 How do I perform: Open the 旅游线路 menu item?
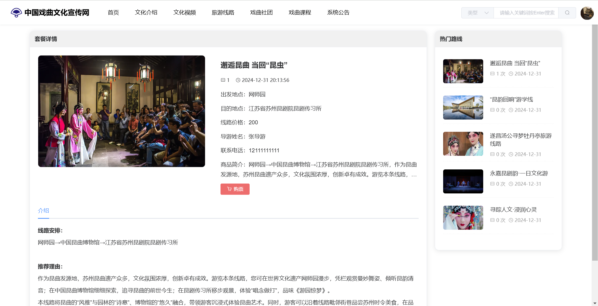point(223,13)
